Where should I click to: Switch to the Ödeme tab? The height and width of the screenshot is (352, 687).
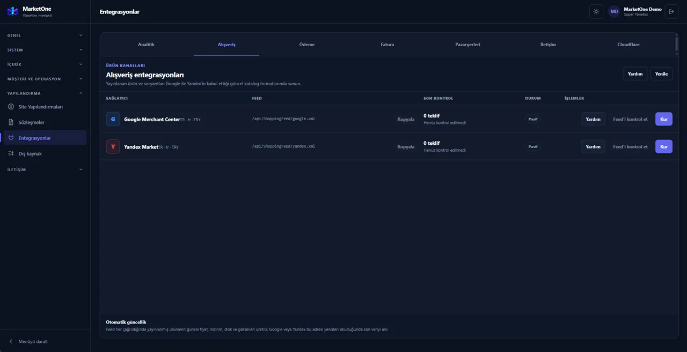[307, 45]
